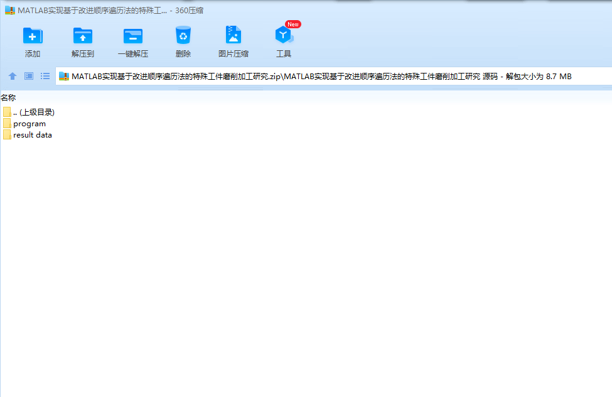Open the 工具 (Tools) icon with New badge
Viewport: 612px width, 397px height.
pos(284,35)
